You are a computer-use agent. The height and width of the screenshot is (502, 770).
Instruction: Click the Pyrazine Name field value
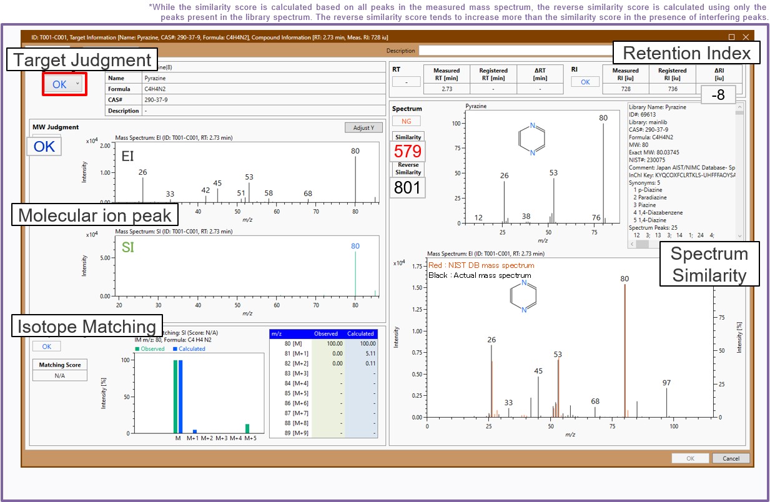pos(244,79)
